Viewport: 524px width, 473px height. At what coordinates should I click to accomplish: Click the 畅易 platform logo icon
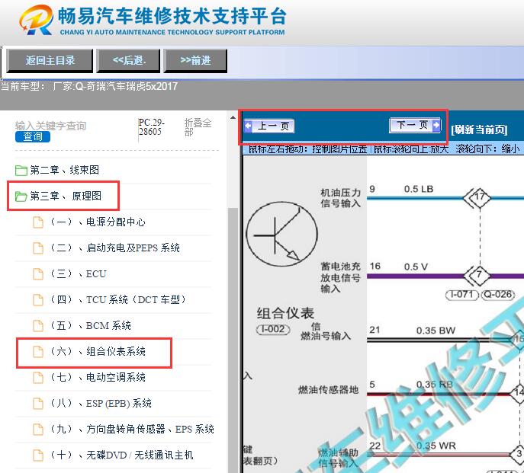click(x=36, y=21)
